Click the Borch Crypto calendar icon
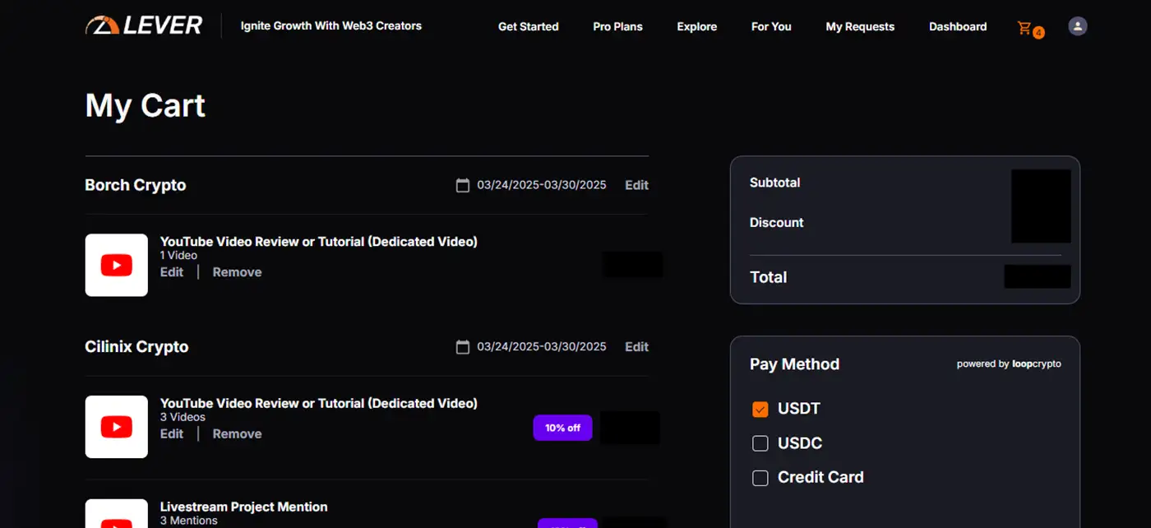This screenshot has height=528, width=1151. [x=463, y=185]
